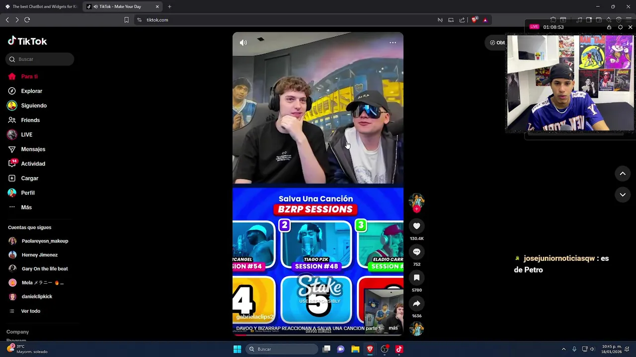The image size is (636, 357).
Task: Open the video's three-dot options menu
Action: [x=393, y=43]
